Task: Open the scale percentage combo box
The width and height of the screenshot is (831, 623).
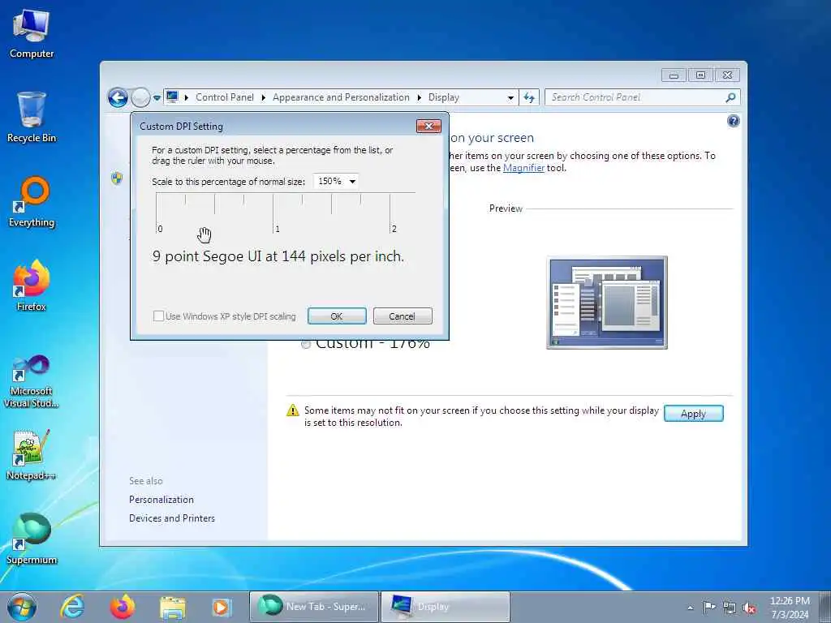Action: (x=335, y=181)
